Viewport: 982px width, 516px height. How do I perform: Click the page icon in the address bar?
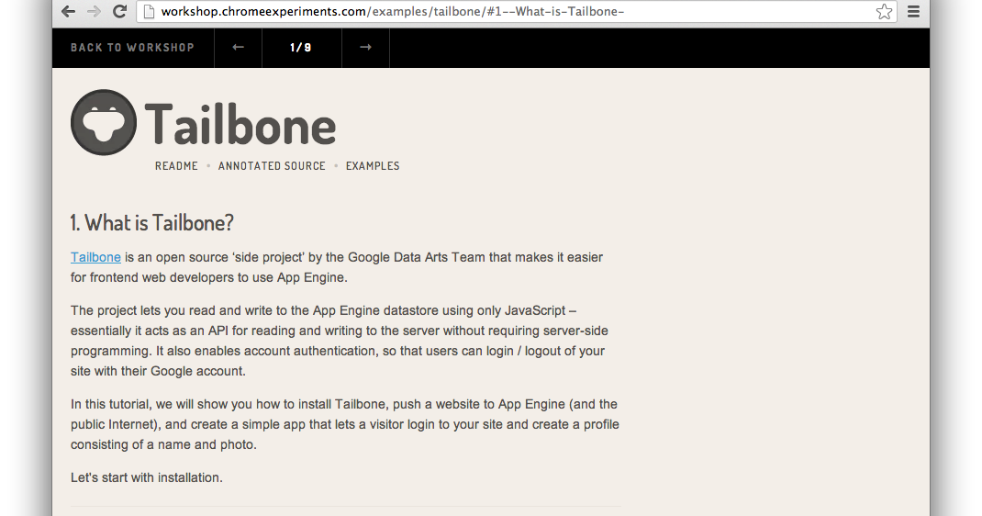point(149,11)
